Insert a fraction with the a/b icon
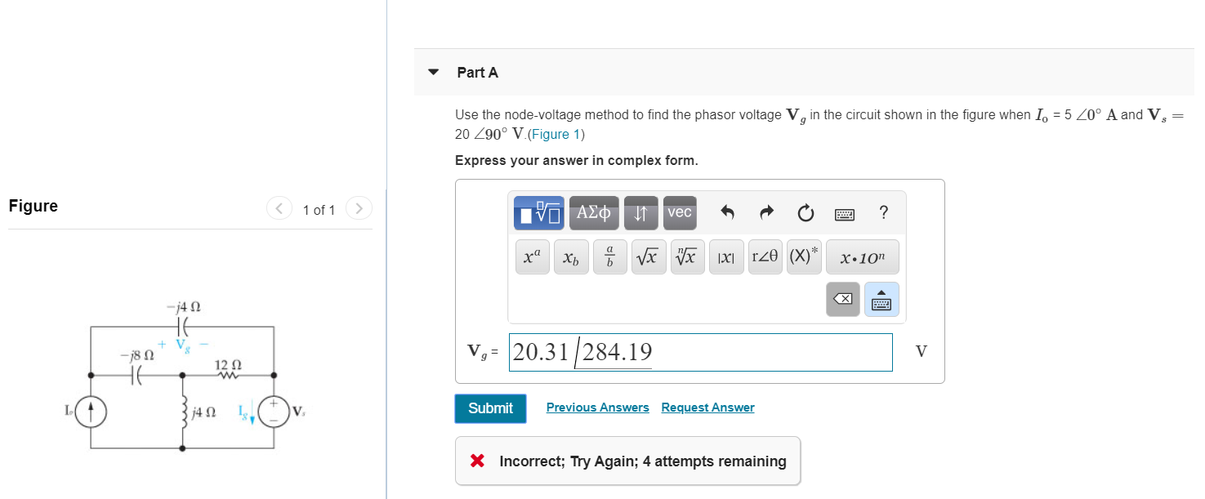This screenshot has height=499, width=1205. 609,256
